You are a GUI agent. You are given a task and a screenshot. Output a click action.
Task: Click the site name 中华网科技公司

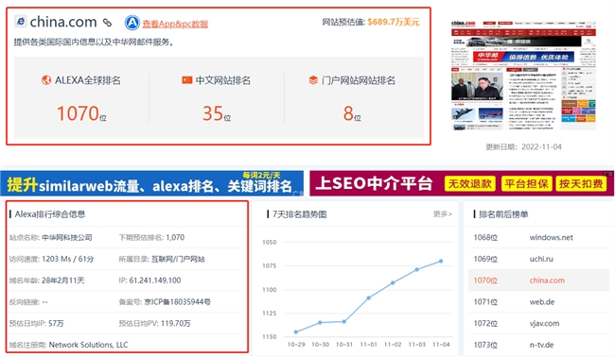pos(67,238)
